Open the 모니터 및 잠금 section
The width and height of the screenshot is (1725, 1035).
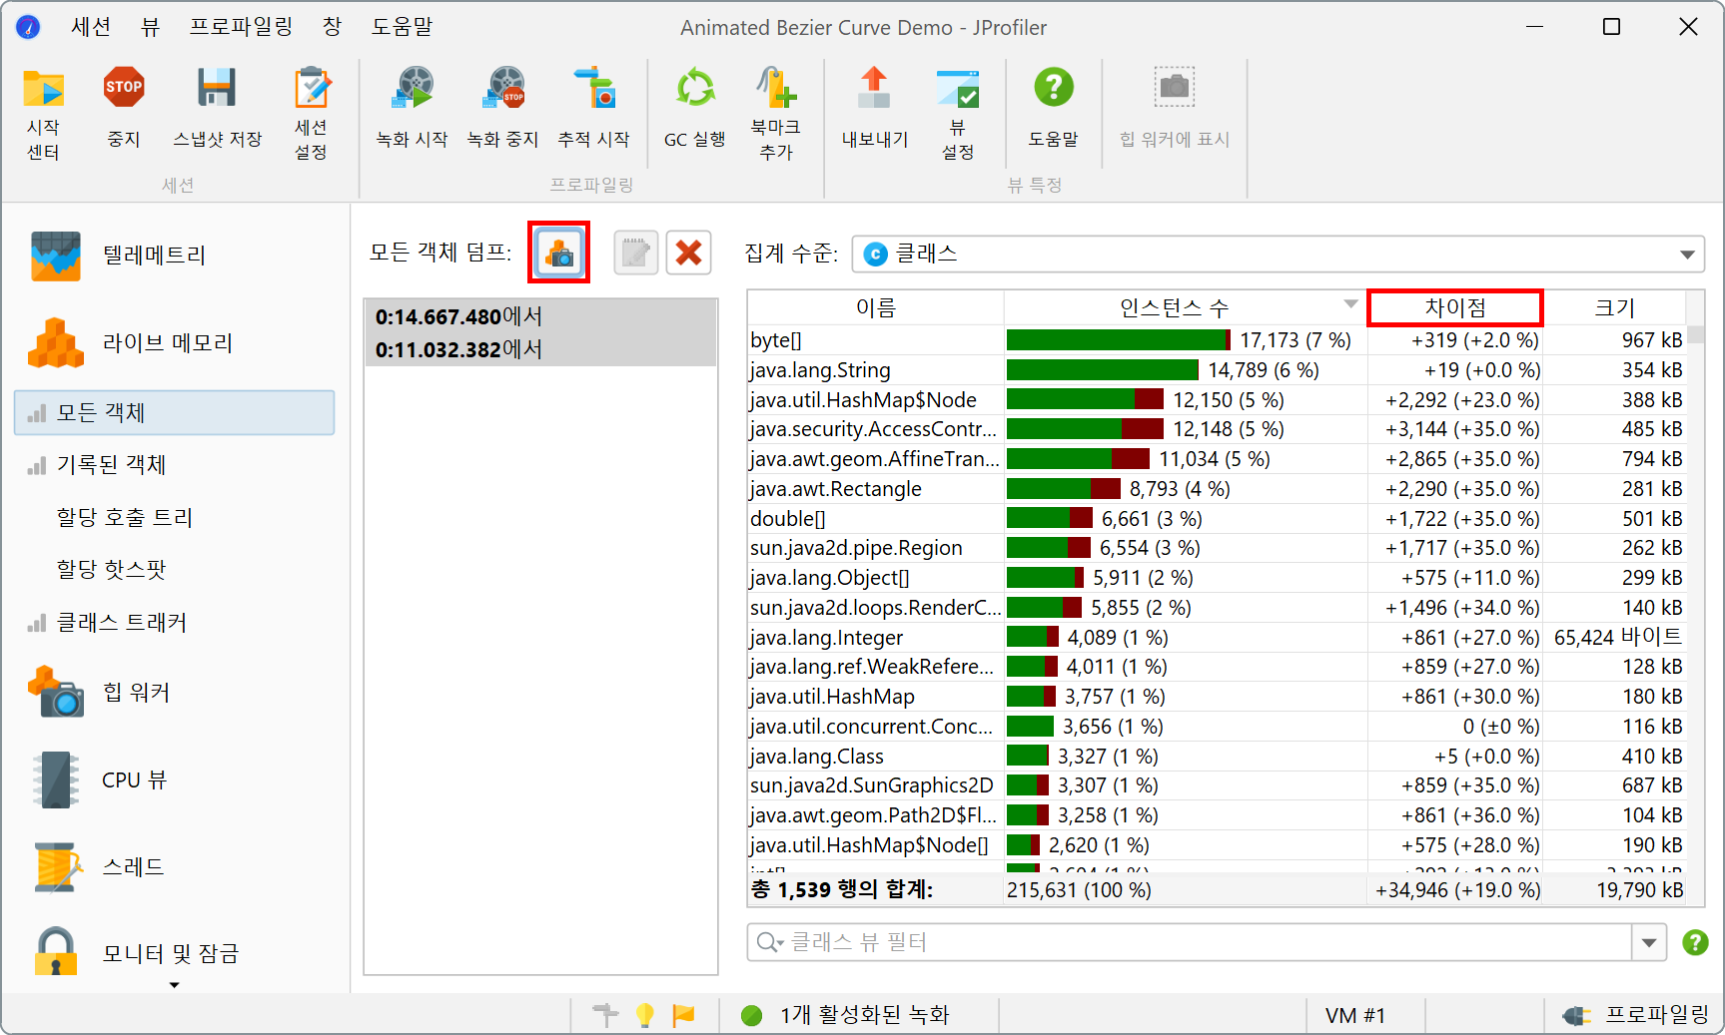(x=135, y=954)
